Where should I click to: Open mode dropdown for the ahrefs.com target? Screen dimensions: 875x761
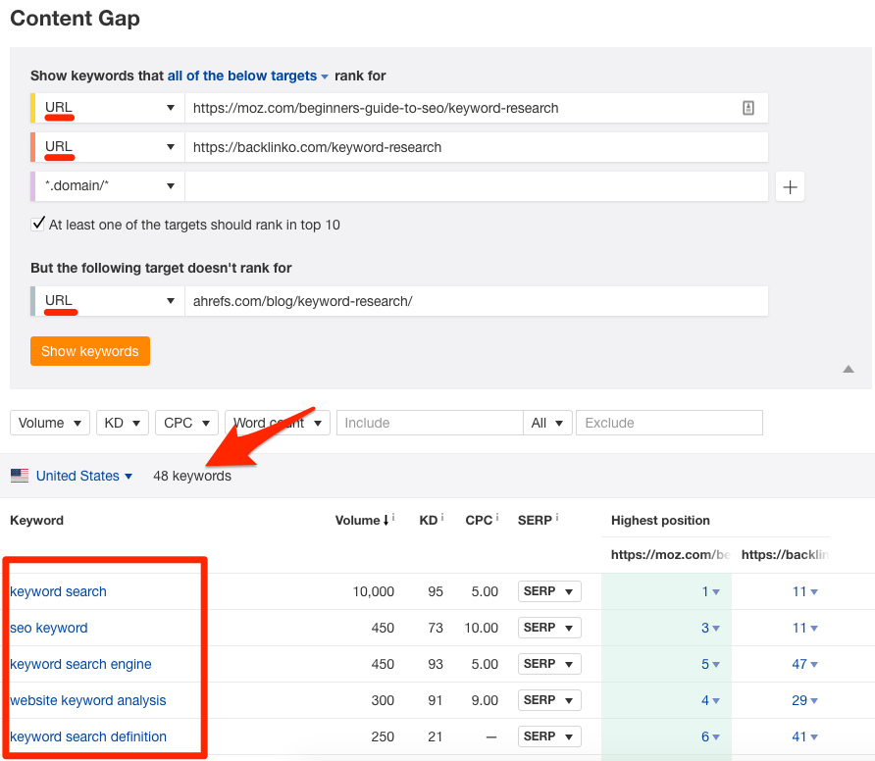pos(110,301)
